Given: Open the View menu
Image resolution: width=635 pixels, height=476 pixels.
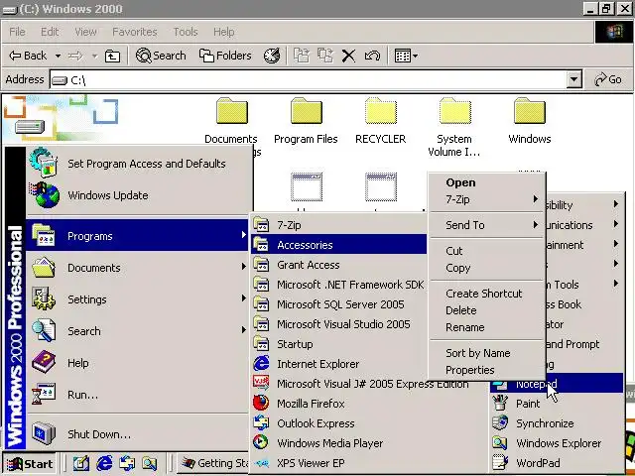Looking at the screenshot, I should pos(85,32).
